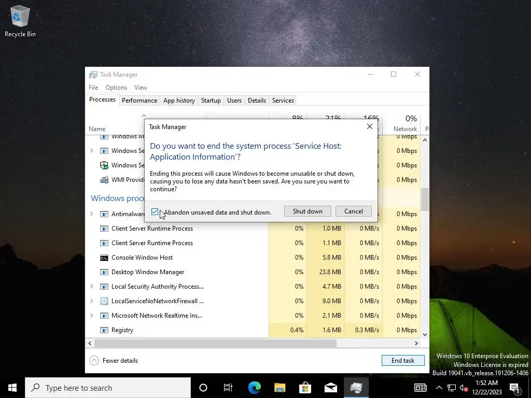531x398 pixels.
Task: Click the Desktop Window Manager icon
Action: tap(104, 272)
